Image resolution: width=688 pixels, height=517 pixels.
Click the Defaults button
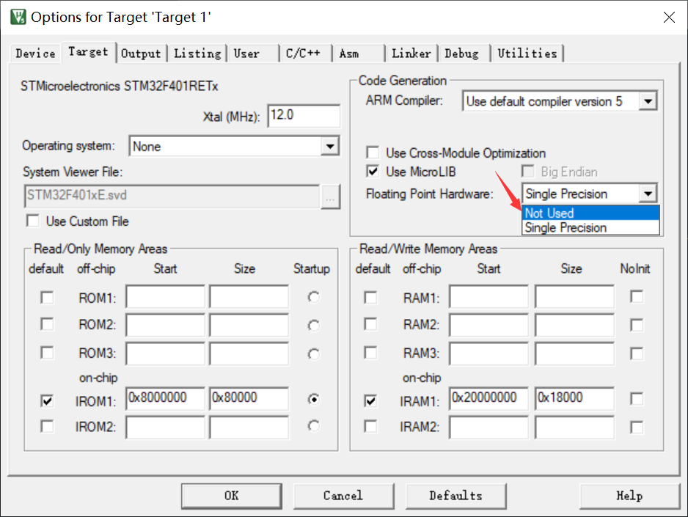coord(455,495)
